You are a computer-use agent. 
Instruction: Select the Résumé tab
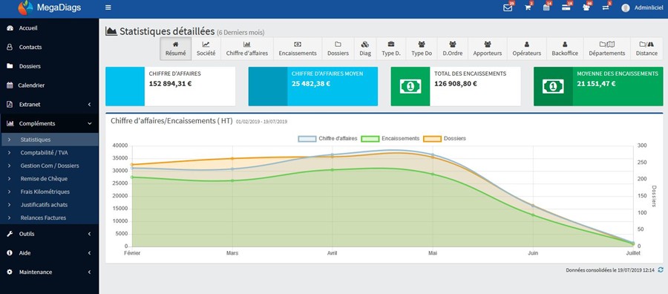point(175,48)
